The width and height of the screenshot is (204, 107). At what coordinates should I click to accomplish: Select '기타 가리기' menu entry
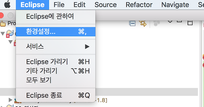[x=56, y=71]
